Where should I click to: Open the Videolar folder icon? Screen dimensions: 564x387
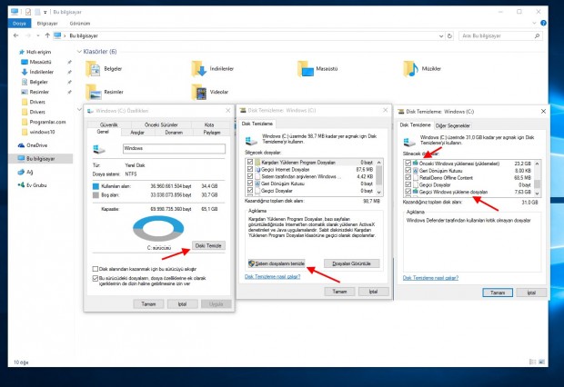tap(199, 92)
